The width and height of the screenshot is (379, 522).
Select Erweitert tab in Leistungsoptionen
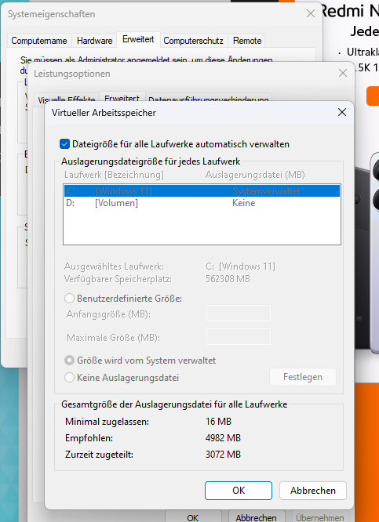pyautogui.click(x=122, y=98)
